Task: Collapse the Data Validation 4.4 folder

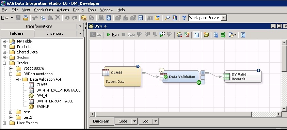Action: [x=17, y=79]
